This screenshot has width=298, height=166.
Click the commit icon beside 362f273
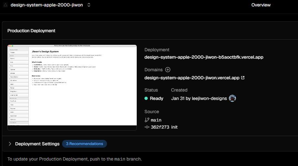147,127
